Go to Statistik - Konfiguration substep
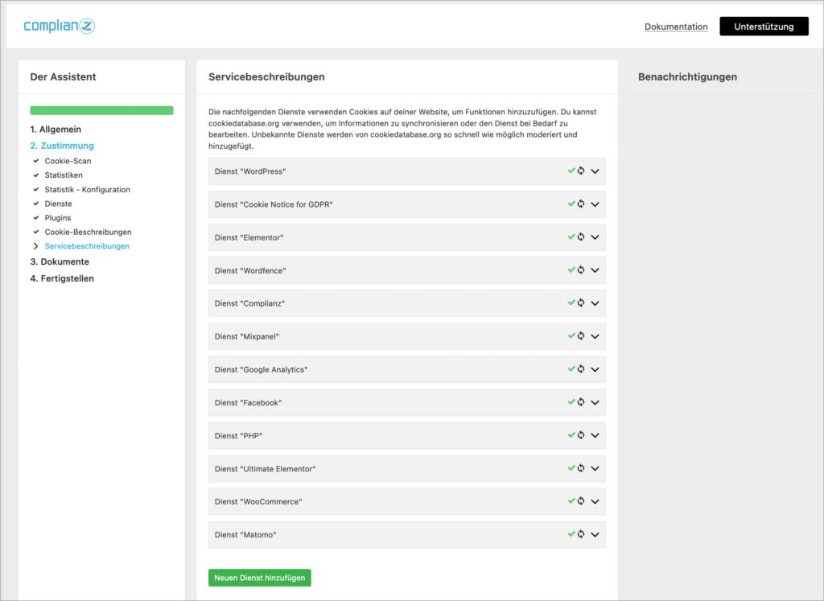The width and height of the screenshot is (824, 601). point(87,190)
